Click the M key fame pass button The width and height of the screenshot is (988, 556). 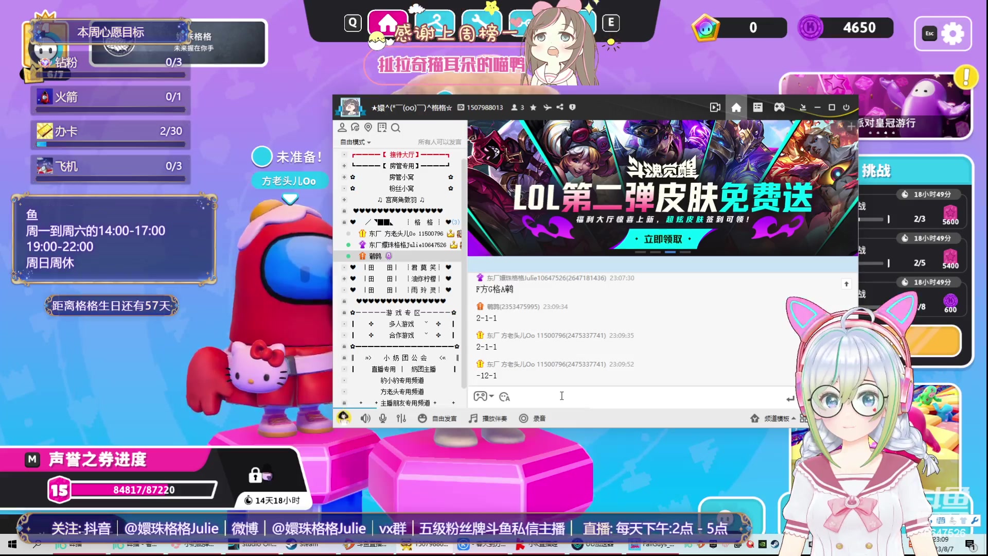point(32,459)
